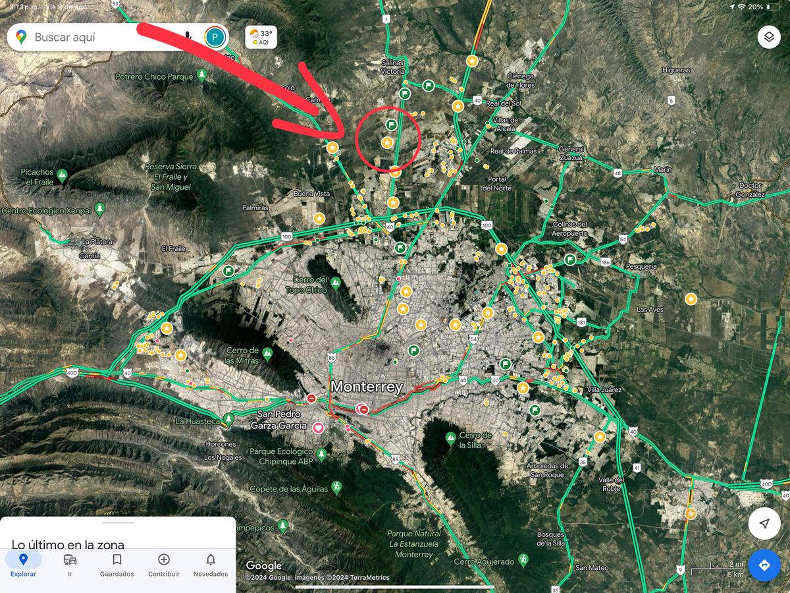Image resolution: width=790 pixels, height=593 pixels.
Task: Tap the starred place inside the red circle
Action: pos(387,142)
